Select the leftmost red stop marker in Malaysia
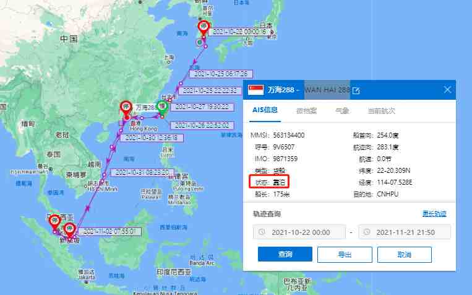 [55, 222]
